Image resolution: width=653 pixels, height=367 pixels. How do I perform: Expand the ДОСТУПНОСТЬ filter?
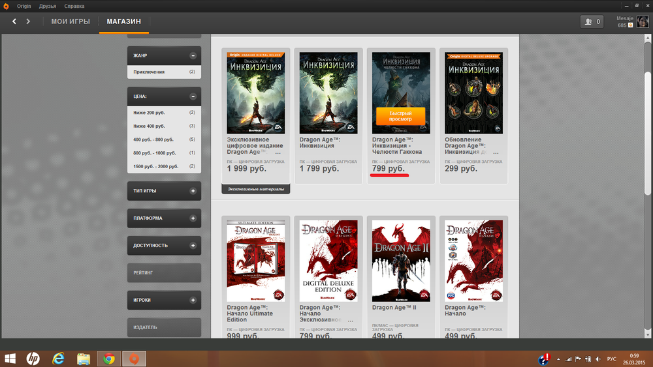pos(193,246)
